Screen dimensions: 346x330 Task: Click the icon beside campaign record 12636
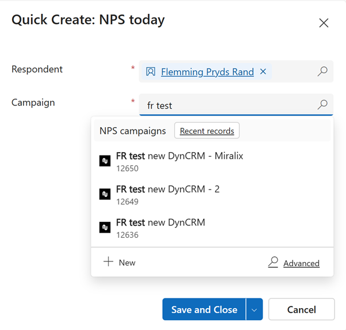105,227
